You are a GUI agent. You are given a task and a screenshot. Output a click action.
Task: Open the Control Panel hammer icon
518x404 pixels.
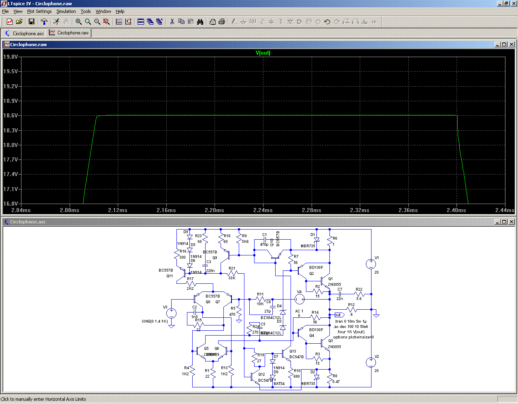click(44, 22)
